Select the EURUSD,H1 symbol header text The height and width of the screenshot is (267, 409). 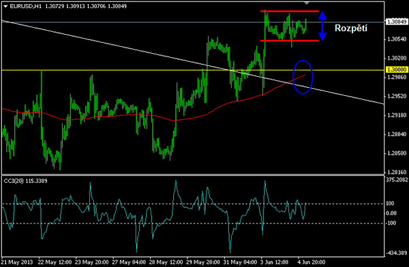point(26,6)
